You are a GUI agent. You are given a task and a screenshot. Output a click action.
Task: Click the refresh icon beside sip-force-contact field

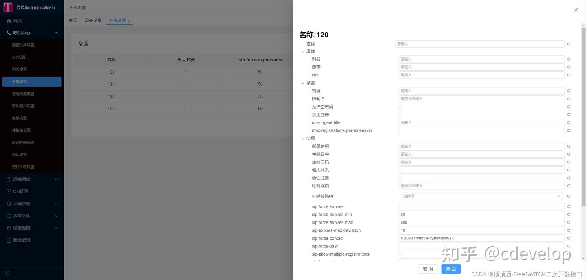click(x=568, y=238)
